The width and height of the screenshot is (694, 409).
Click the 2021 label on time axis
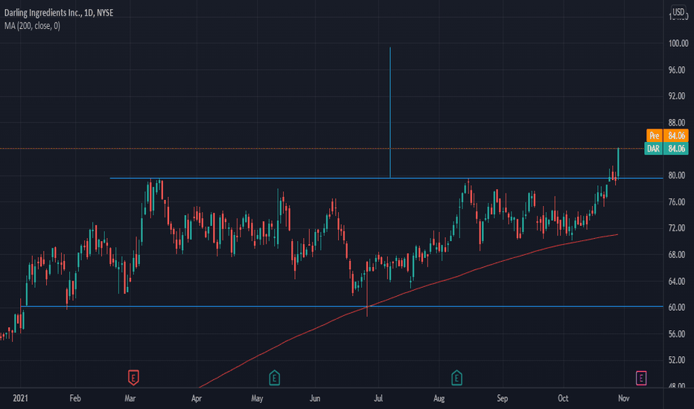tap(20, 399)
